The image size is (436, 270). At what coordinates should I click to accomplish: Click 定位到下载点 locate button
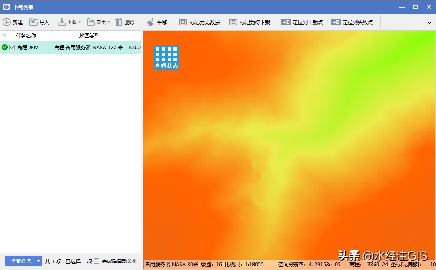click(x=302, y=22)
